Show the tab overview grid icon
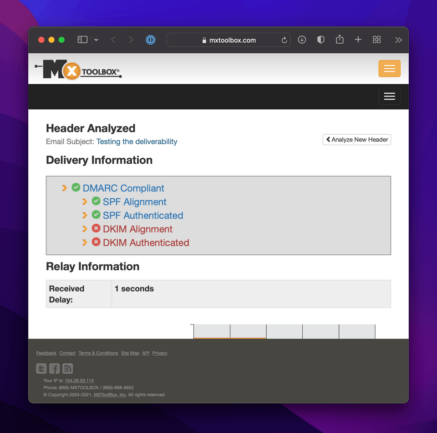The width and height of the screenshot is (437, 433). point(376,40)
